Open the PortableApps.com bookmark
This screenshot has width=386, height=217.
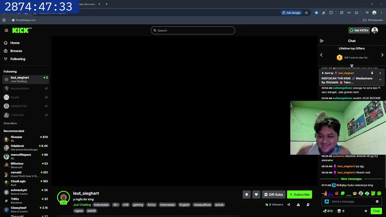click(x=24, y=20)
